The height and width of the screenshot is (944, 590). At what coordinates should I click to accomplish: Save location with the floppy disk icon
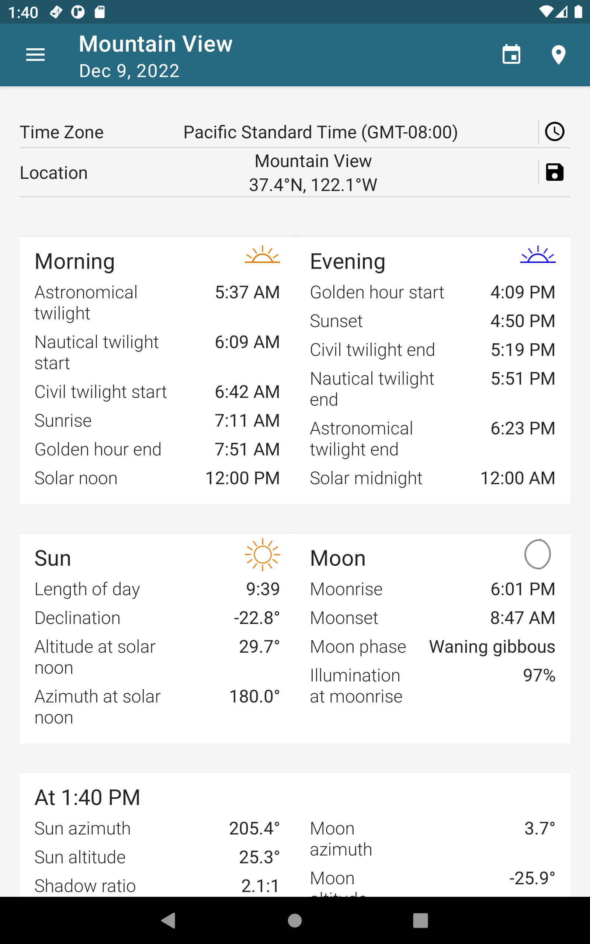click(x=555, y=172)
